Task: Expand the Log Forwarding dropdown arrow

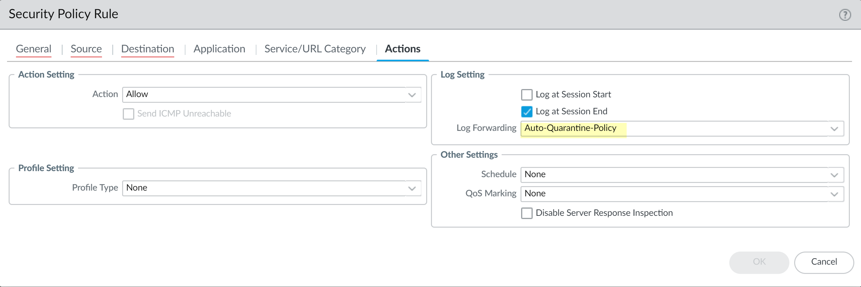Action: (834, 128)
